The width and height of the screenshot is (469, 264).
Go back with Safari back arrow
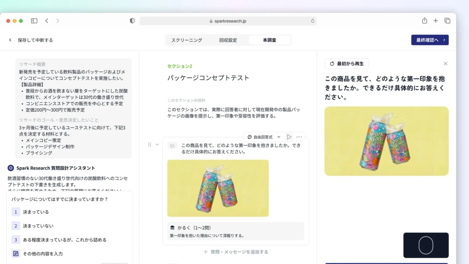coord(47,21)
